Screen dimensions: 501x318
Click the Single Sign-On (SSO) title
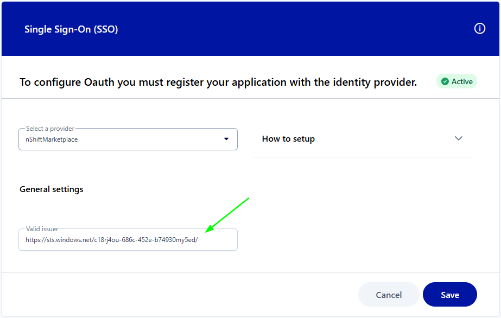click(x=71, y=29)
